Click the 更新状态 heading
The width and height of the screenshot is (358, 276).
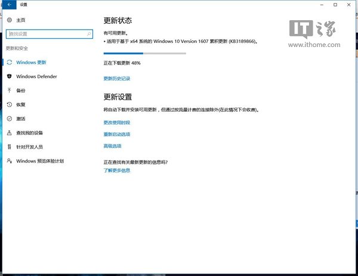(118, 20)
